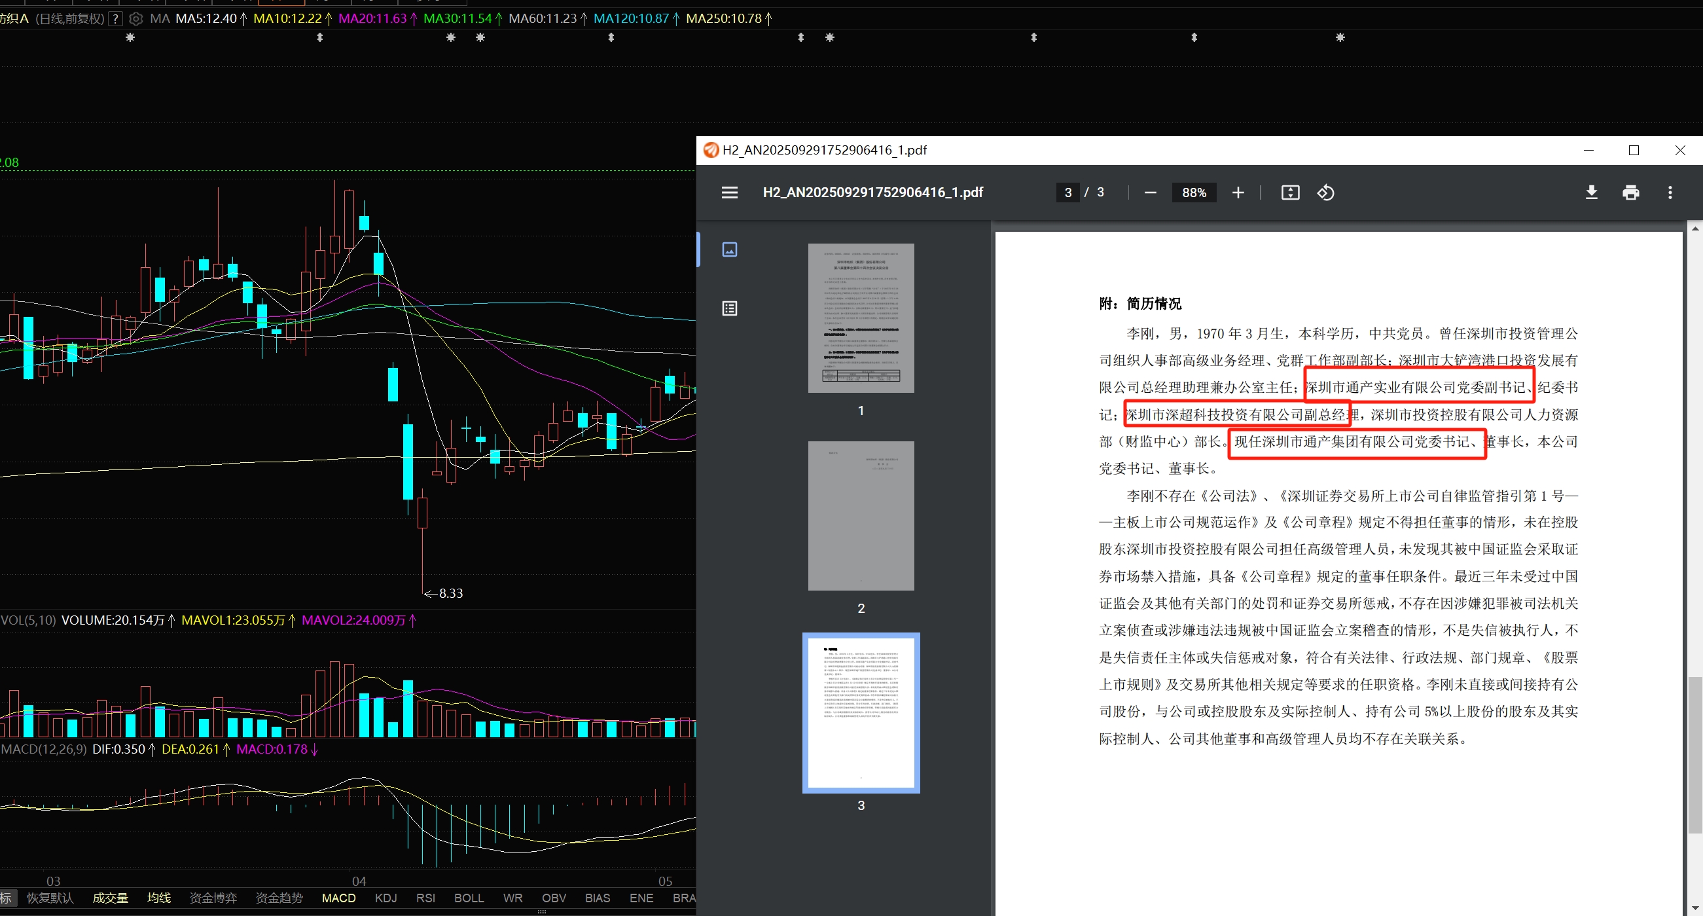
Task: Select the BOLL indicator tab
Action: pos(469,898)
